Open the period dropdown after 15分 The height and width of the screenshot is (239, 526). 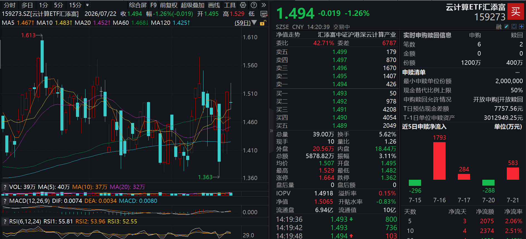[x=87, y=5]
